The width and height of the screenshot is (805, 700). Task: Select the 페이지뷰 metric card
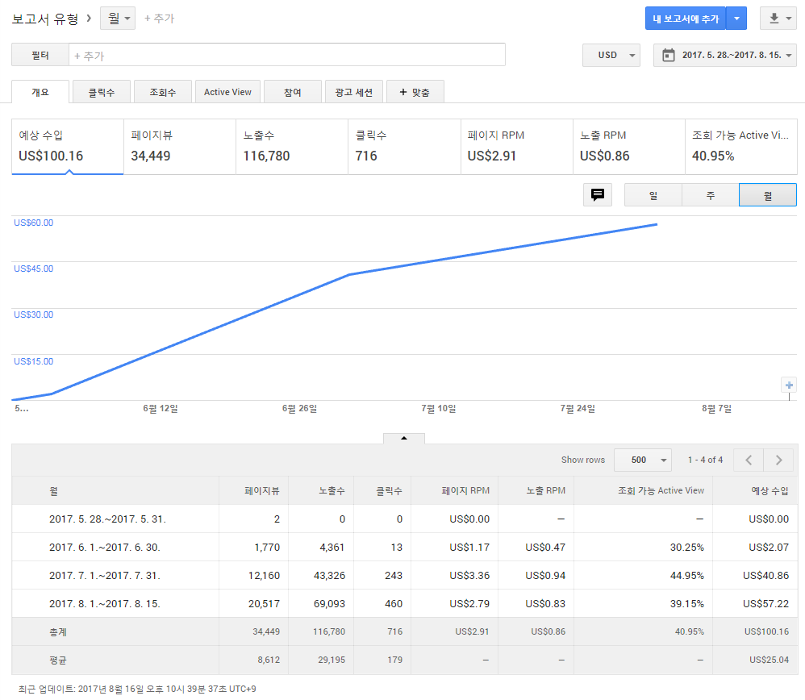click(x=180, y=147)
